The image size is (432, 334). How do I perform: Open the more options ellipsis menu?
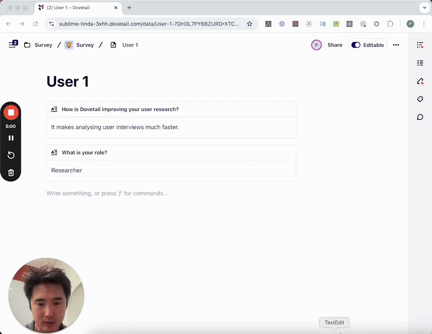396,45
